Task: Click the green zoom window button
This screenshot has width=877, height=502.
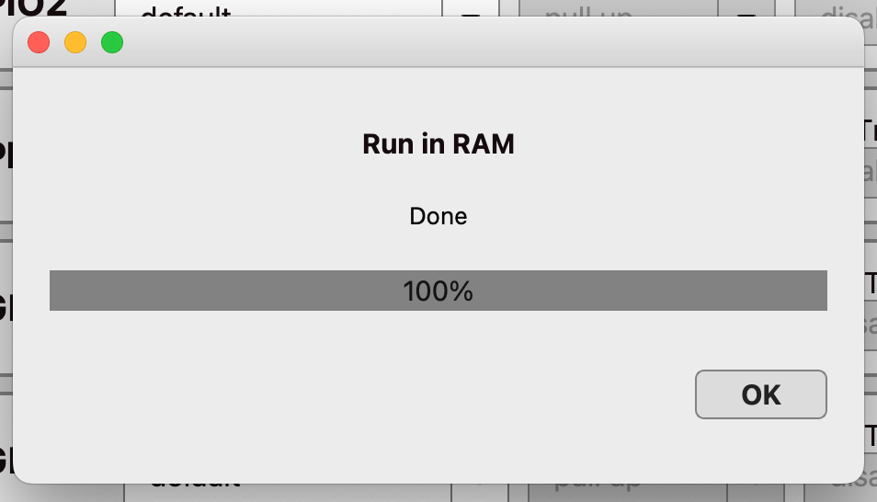Action: click(x=112, y=42)
